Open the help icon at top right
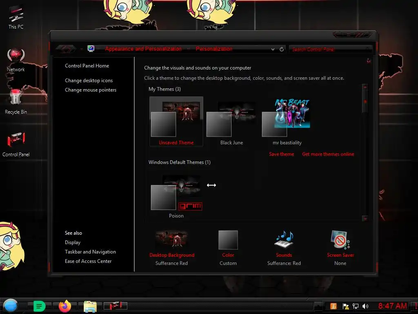 [x=369, y=61]
